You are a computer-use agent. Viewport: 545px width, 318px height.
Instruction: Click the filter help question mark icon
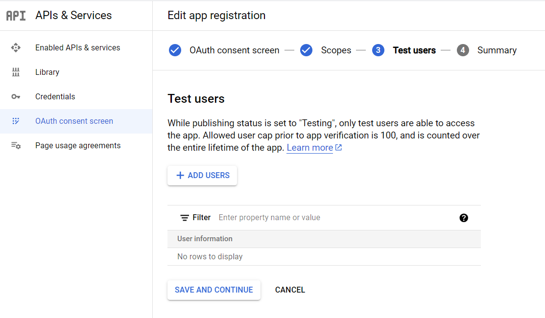pos(464,218)
